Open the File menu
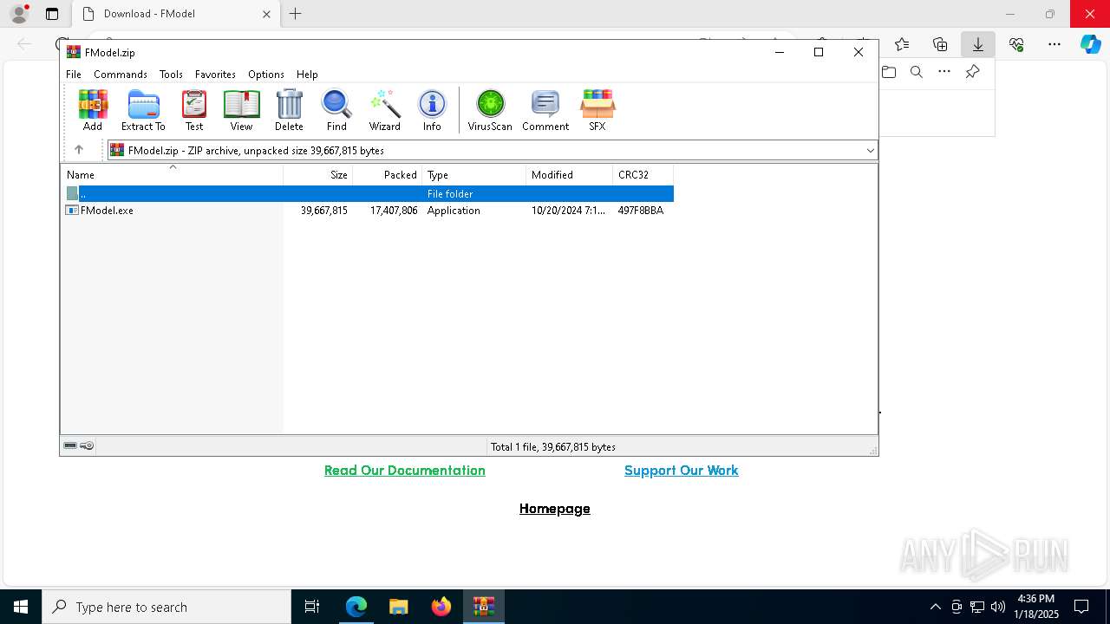This screenshot has height=624, width=1110. (x=74, y=75)
